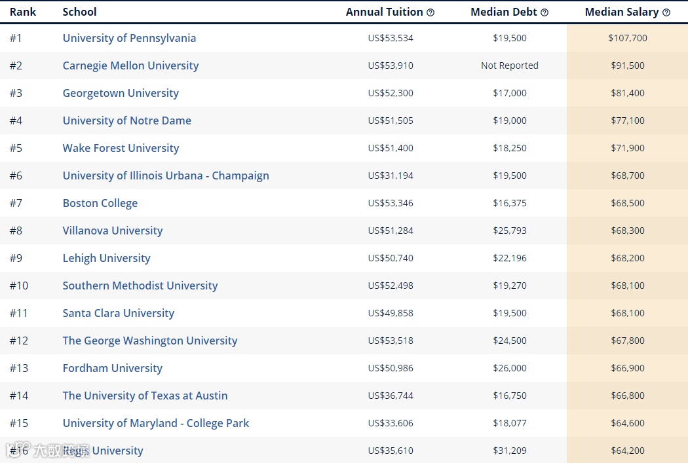Select University of Notre Dame
The width and height of the screenshot is (688, 463).
click(x=127, y=120)
